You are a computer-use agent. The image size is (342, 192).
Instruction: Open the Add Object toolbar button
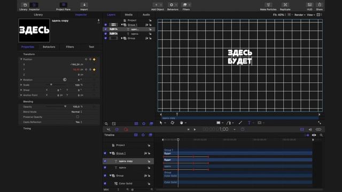point(158,5)
